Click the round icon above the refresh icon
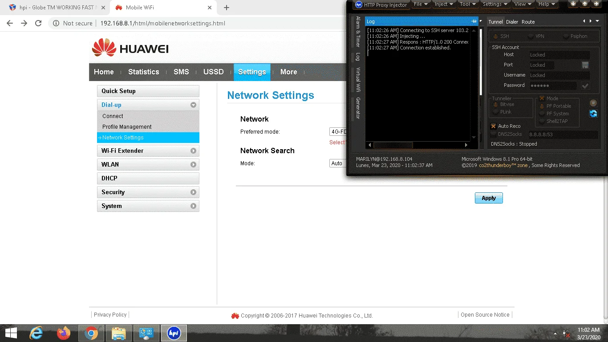Screen dimensions: 608x342 (593, 103)
